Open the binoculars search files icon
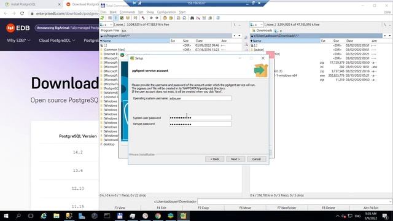Viewport: 393px width, 221px height. point(192,18)
